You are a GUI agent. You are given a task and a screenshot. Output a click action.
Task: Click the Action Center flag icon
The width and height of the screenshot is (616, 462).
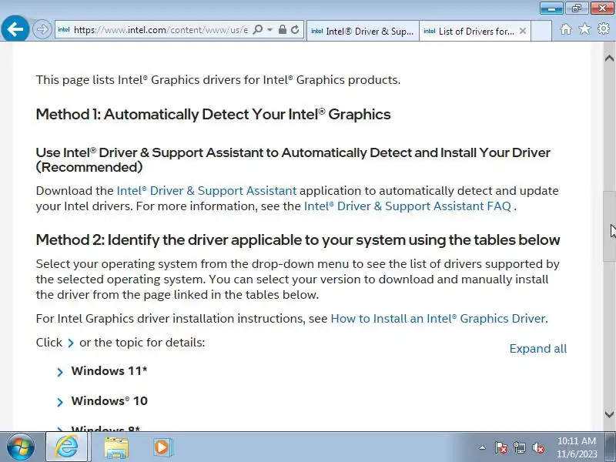pos(500,447)
